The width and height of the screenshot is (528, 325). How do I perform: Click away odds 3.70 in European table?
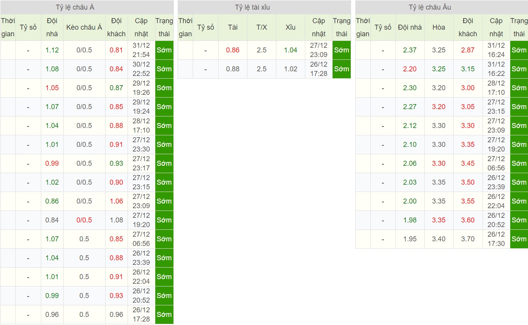point(468,239)
